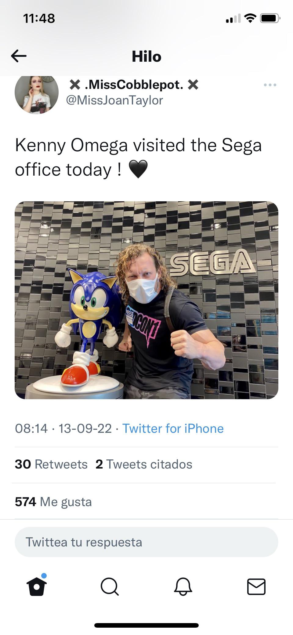Open the 2 Tweets citados list
293x635 pixels.
tap(143, 464)
